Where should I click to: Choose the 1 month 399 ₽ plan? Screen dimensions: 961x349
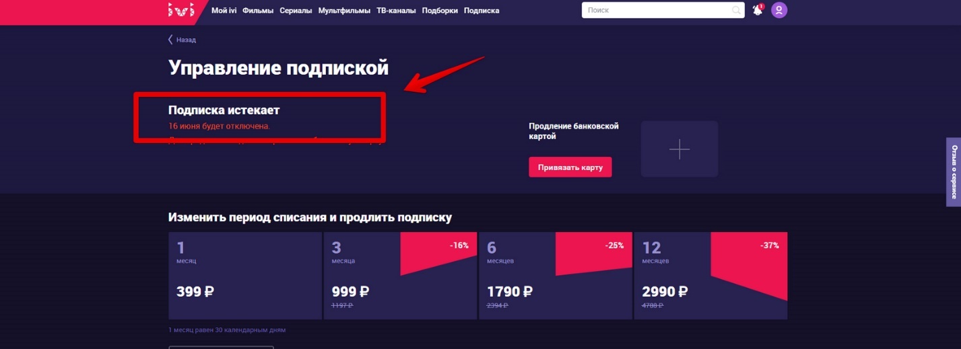245,276
